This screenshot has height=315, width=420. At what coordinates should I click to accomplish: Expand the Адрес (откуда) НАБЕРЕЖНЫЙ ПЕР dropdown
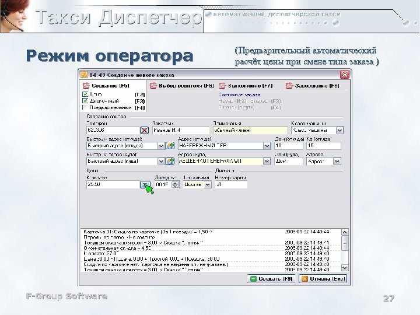267,146
